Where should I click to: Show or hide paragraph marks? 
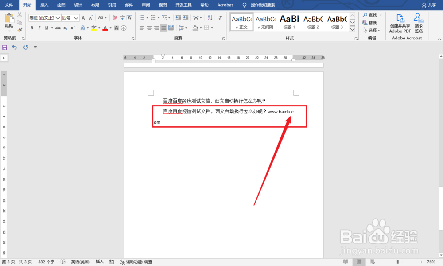[220, 18]
